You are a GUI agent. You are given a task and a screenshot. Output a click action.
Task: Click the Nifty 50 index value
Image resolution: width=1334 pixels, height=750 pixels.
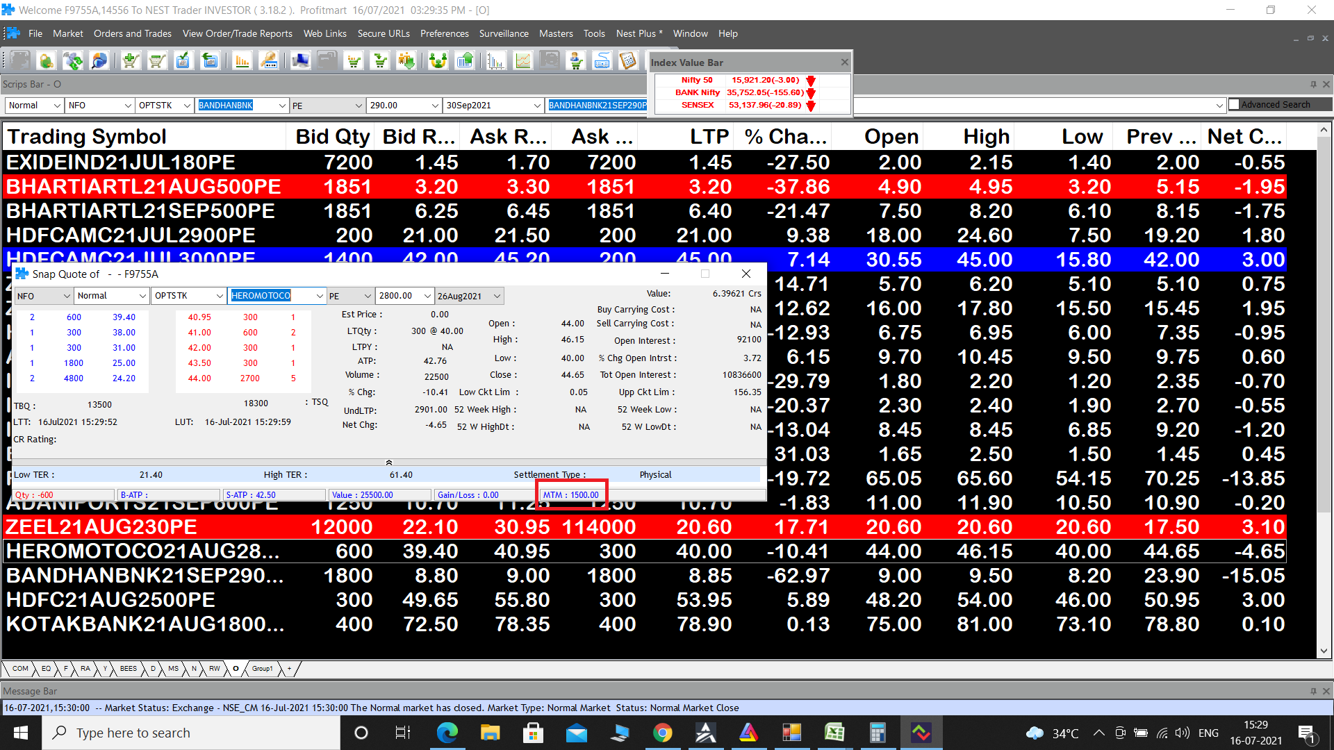pos(766,80)
